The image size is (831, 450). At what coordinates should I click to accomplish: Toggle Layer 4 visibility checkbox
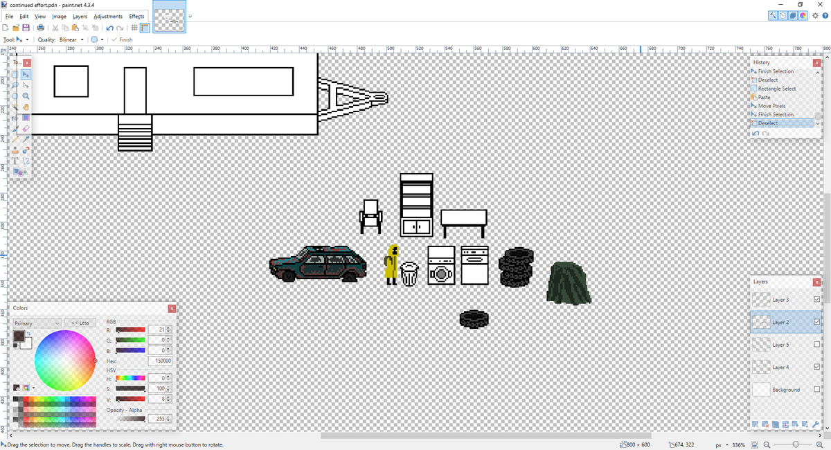pyautogui.click(x=816, y=367)
